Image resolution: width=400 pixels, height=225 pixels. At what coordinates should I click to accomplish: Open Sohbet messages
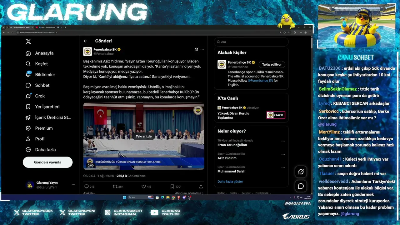click(37, 85)
